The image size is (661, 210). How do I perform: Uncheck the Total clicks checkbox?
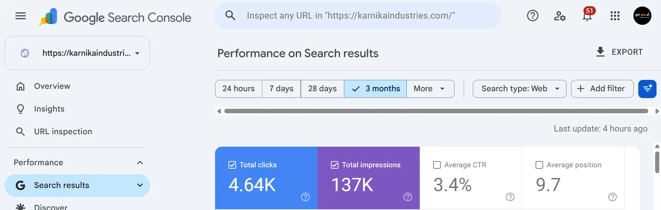pyautogui.click(x=232, y=165)
